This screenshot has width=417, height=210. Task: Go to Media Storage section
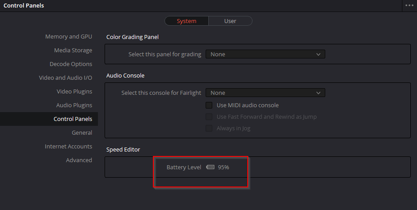[x=73, y=51]
